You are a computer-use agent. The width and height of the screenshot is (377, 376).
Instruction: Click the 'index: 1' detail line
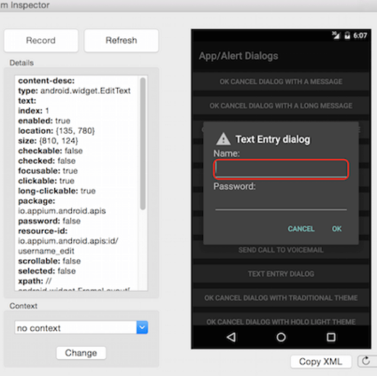coord(34,111)
